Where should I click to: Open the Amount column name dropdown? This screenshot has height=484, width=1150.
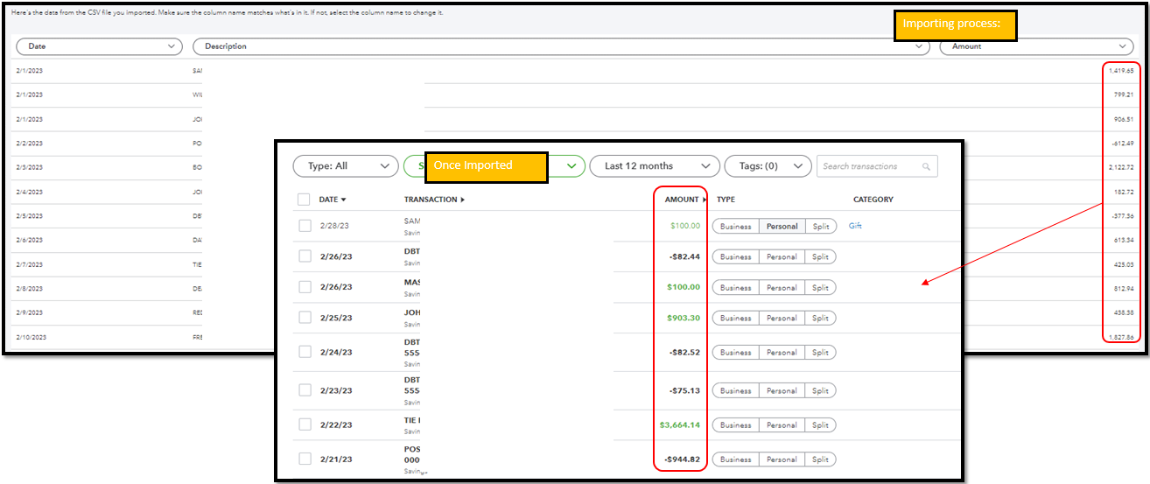(1037, 46)
